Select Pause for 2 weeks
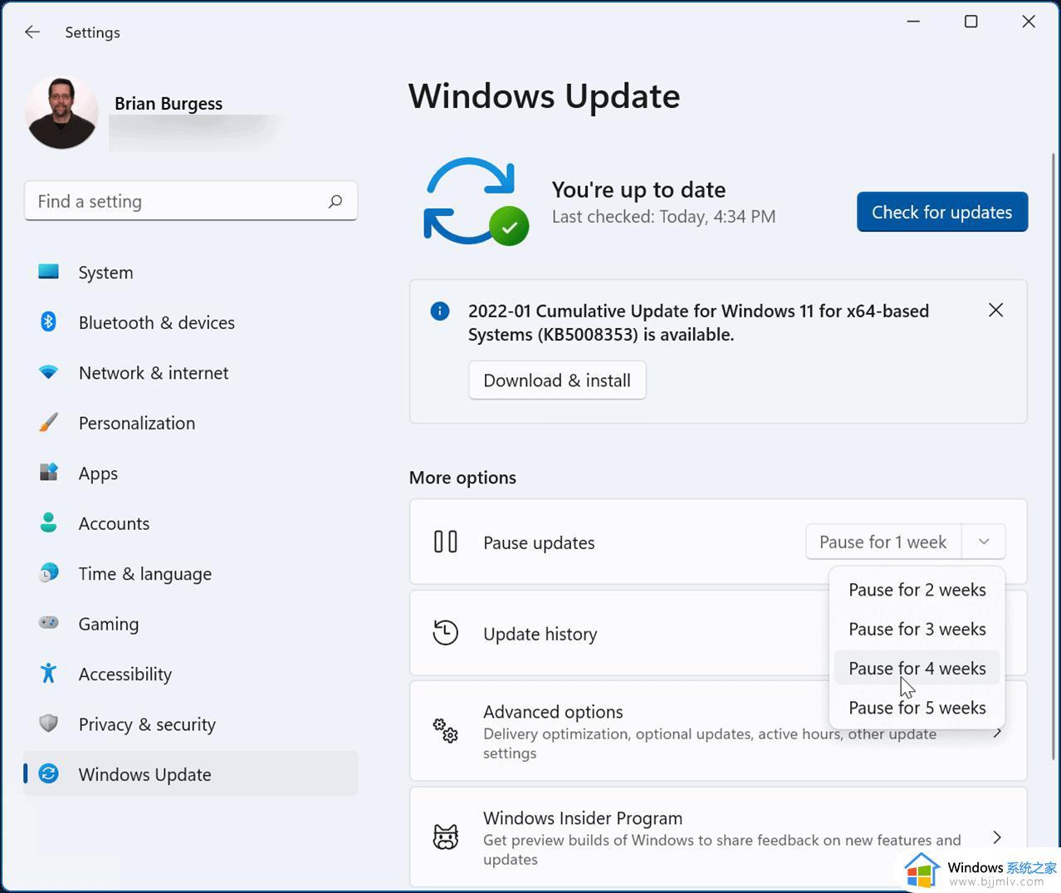The image size is (1061, 893). tap(917, 590)
